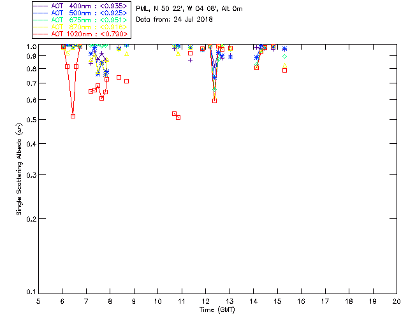Click the red dashed line swatch in legend

click(x=41, y=34)
